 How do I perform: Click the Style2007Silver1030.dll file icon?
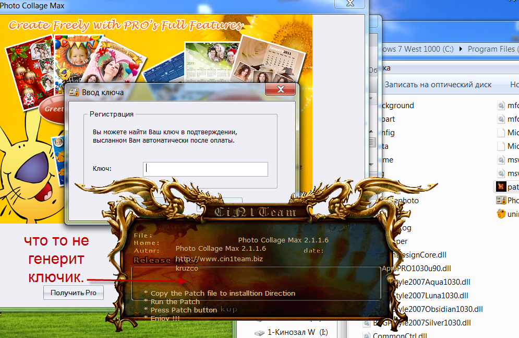pos(367,323)
